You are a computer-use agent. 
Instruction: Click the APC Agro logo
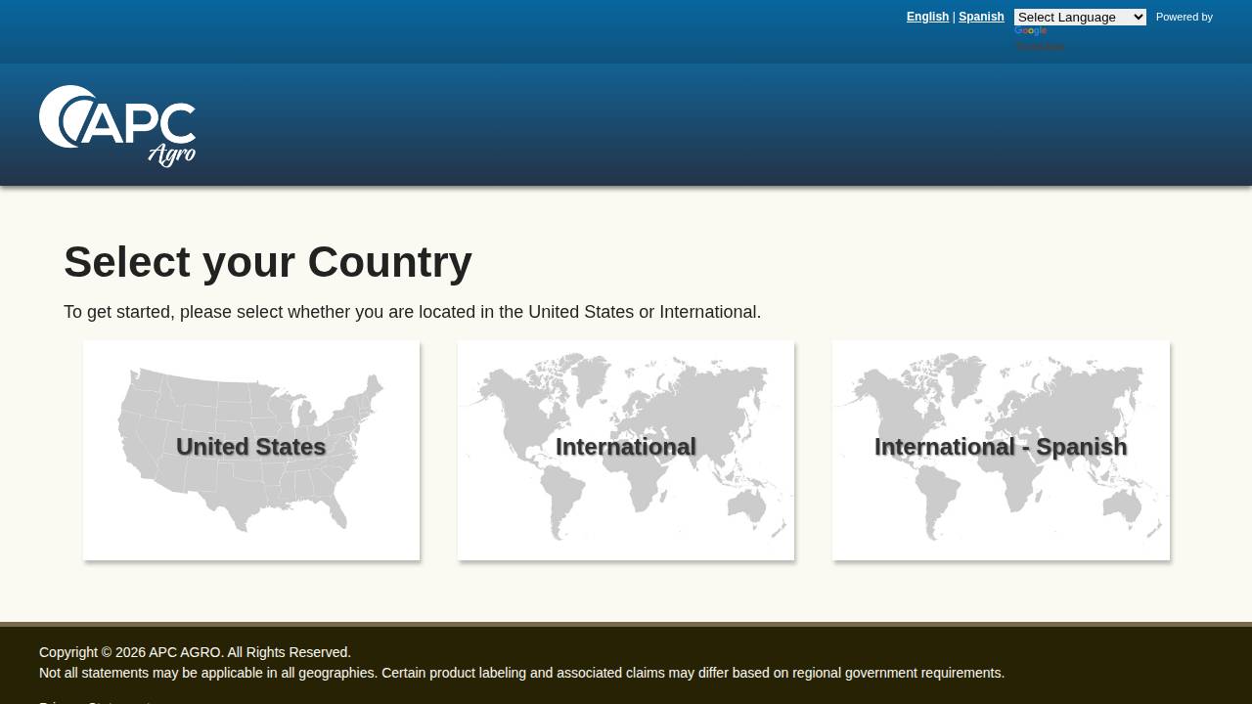[x=117, y=125]
